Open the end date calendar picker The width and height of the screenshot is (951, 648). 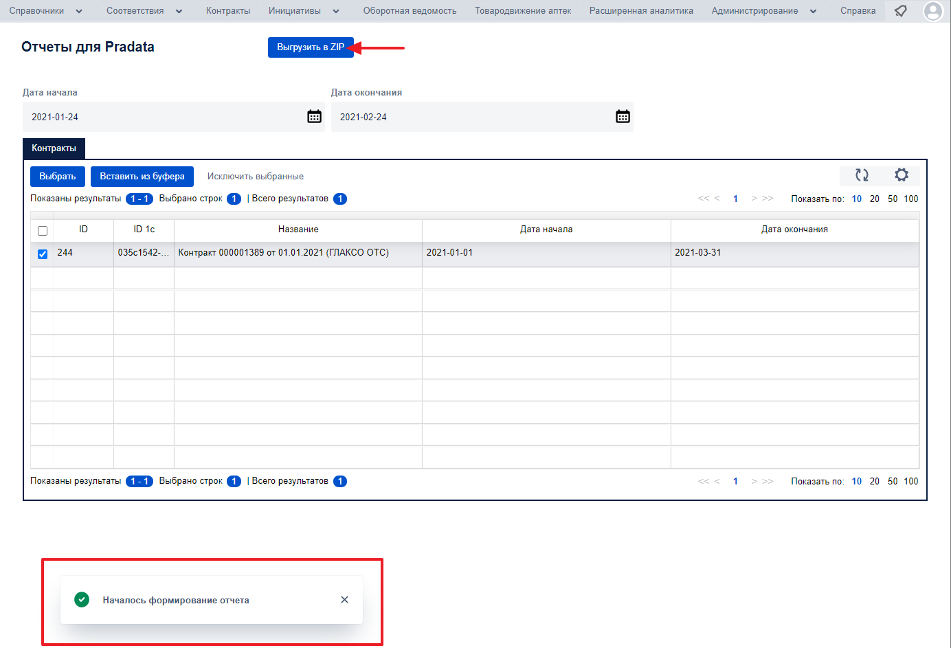(x=623, y=117)
